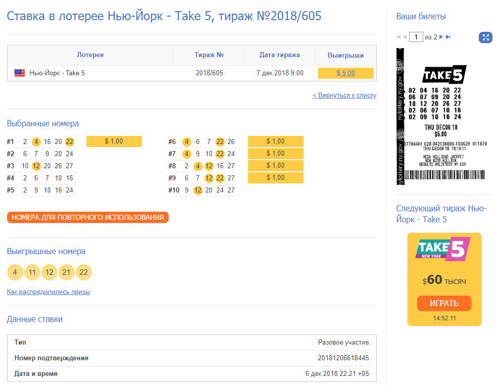The width and height of the screenshot is (496, 386).
Task: Click the ticket page number input field
Action: [x=416, y=36]
